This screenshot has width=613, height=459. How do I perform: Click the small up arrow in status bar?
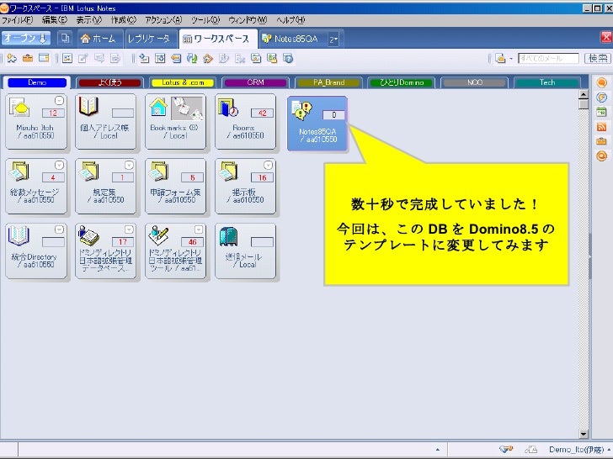tap(438, 450)
